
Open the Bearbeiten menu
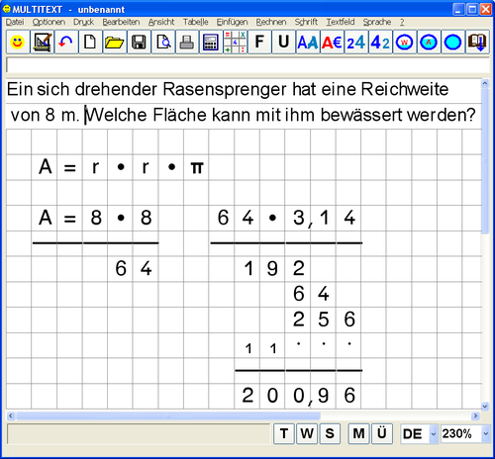(121, 22)
